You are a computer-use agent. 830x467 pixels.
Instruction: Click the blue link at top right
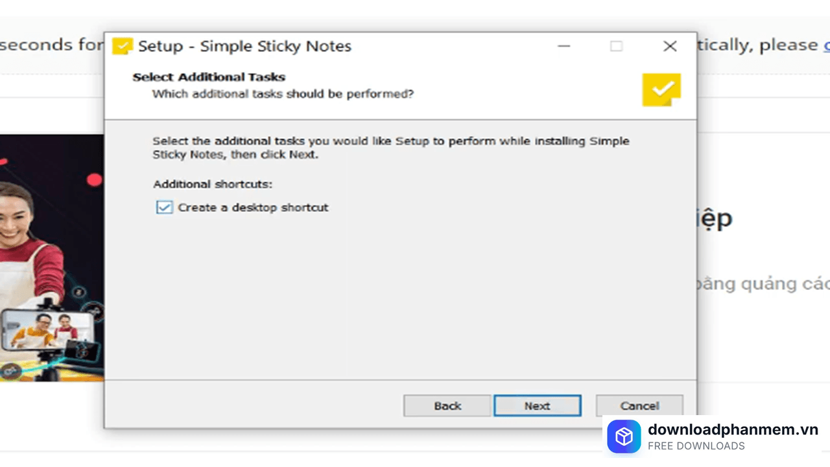[x=827, y=45]
